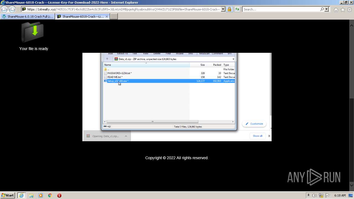Click the 6:18 AM taskbar clock
Viewport: 354px width, 199px height.
click(x=340, y=195)
